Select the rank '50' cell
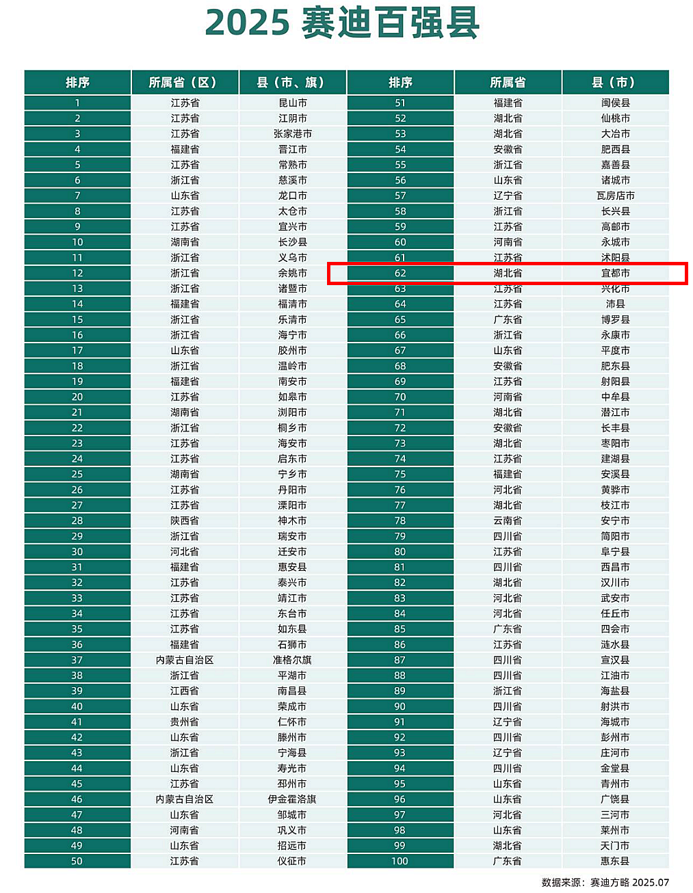The width and height of the screenshot is (693, 893). (x=77, y=861)
